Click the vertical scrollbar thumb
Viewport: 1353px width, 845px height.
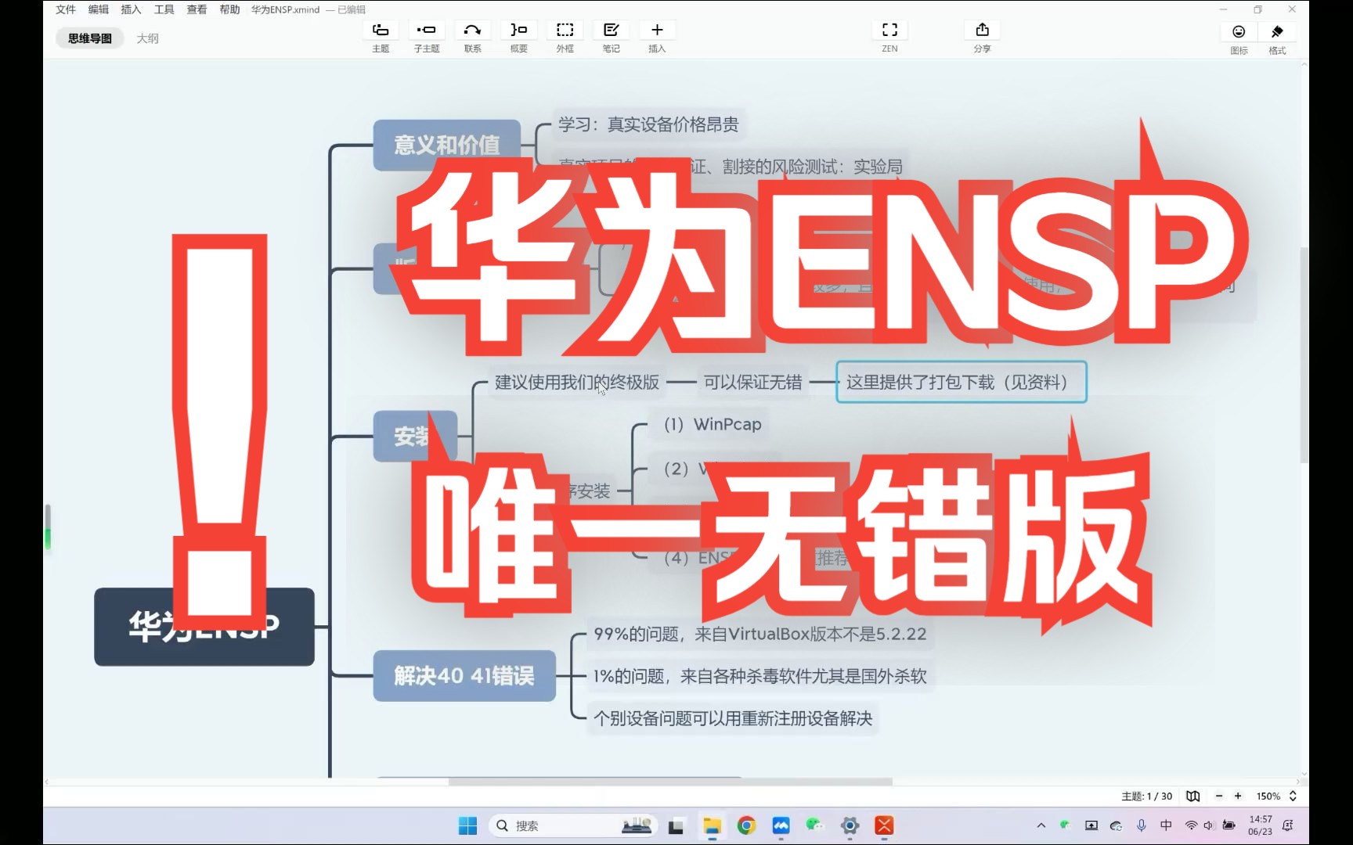click(1304, 355)
